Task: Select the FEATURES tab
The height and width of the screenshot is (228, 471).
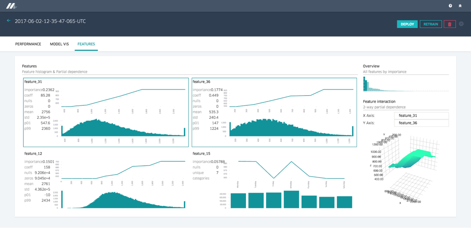Action: point(86,44)
